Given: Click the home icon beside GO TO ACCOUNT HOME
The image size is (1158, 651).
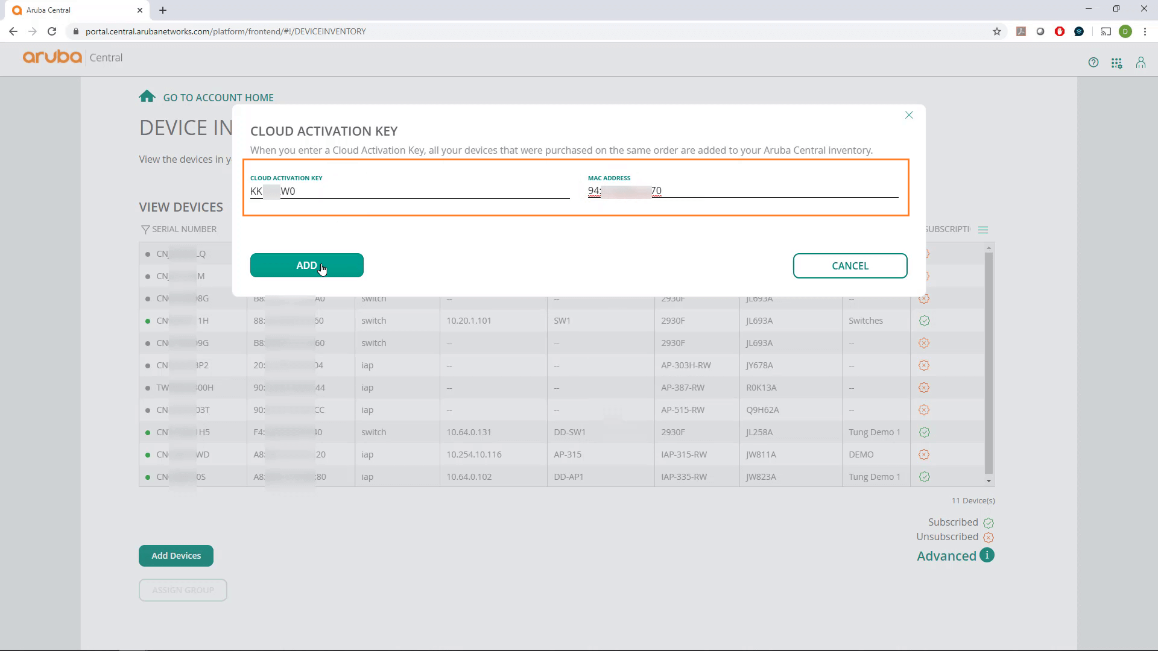Looking at the screenshot, I should (147, 95).
